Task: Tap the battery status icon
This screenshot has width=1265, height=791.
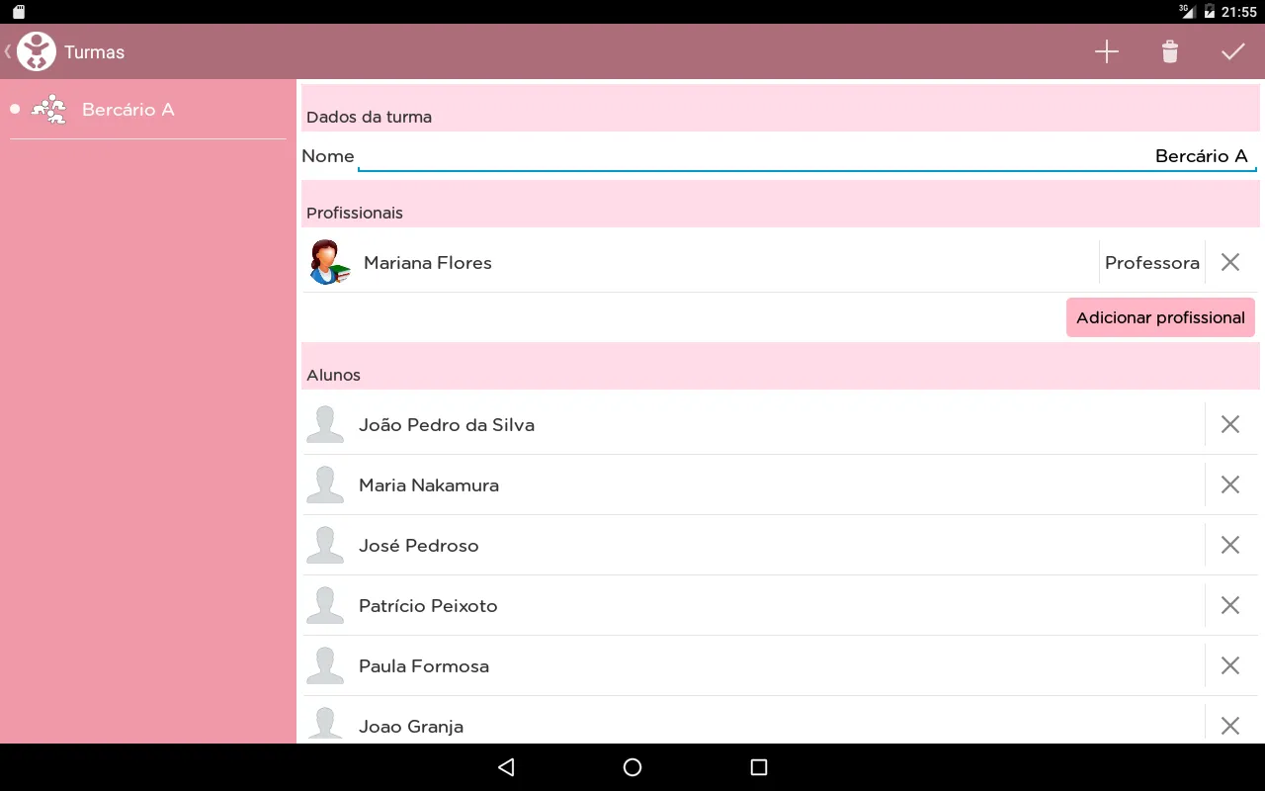Action: point(1210,12)
